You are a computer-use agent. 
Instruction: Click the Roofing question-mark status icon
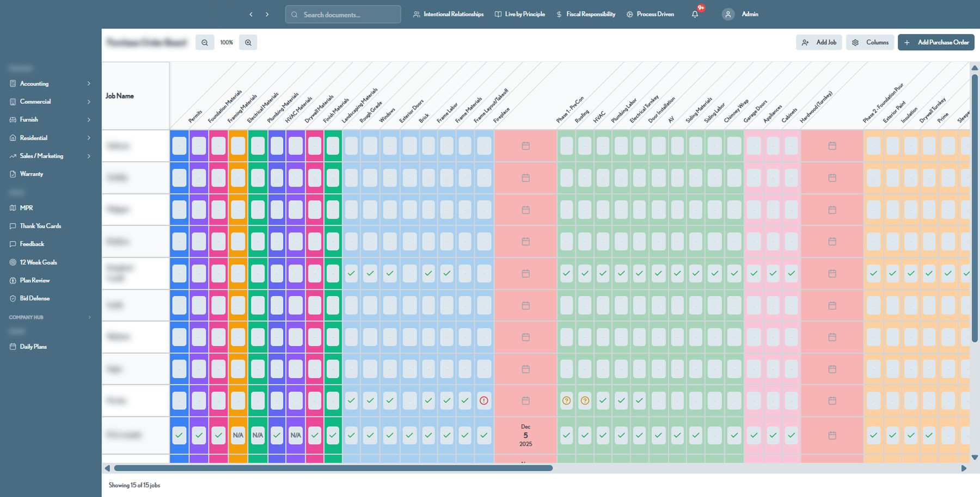(x=567, y=401)
